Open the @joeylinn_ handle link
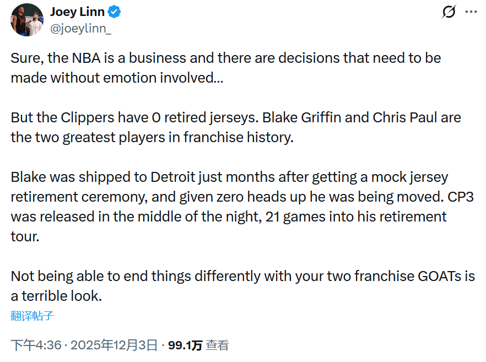 coord(80,29)
